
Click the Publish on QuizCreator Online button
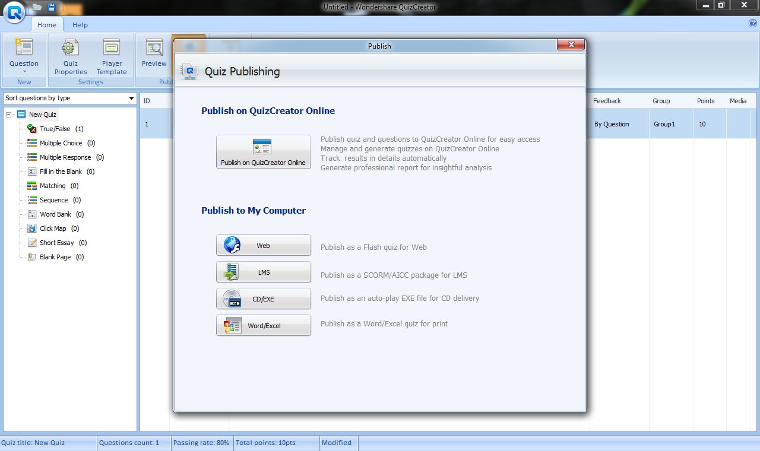pyautogui.click(x=264, y=152)
